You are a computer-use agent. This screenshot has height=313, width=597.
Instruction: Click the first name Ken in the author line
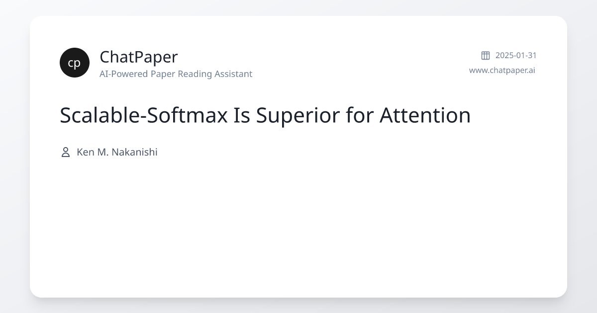tap(85, 152)
